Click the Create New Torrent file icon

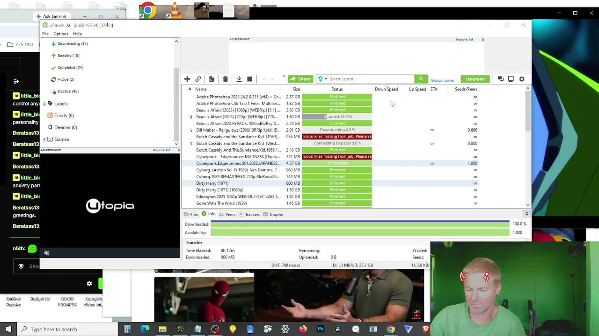(x=212, y=79)
